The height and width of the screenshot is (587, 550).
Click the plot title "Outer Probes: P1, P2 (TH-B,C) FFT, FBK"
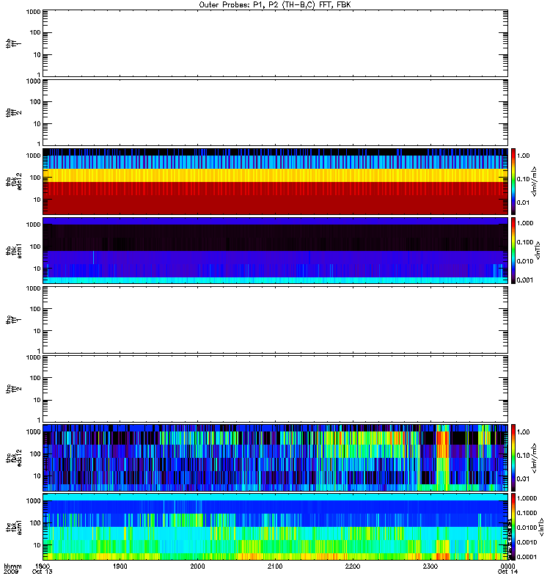[275, 4]
